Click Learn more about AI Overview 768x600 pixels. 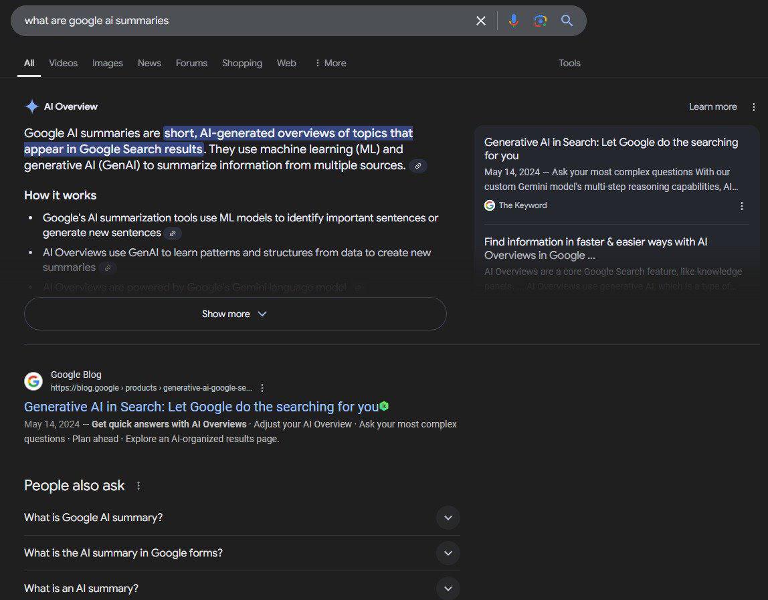point(712,107)
